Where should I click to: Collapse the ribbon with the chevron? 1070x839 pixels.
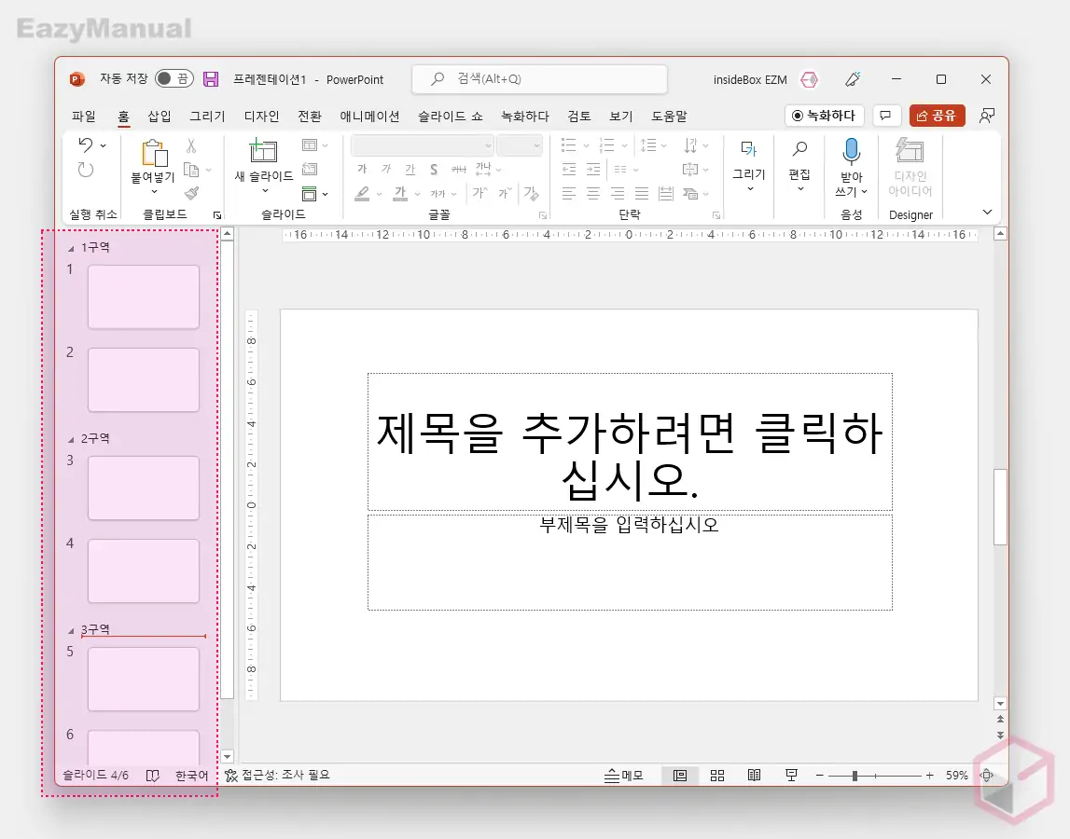(x=987, y=213)
